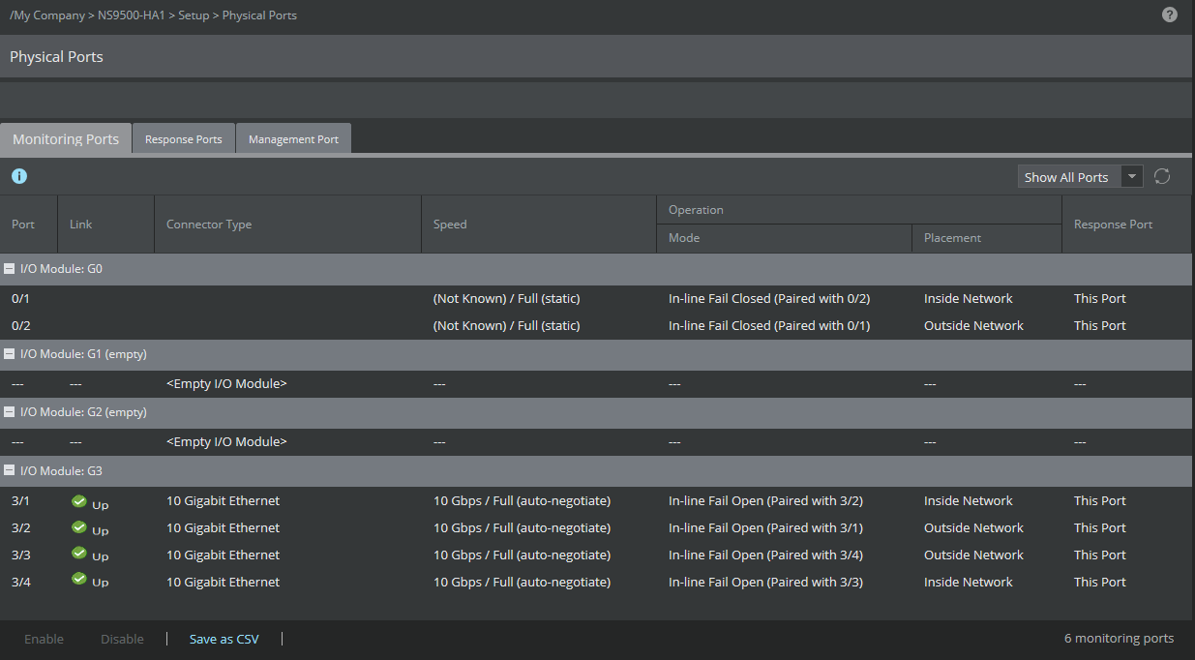This screenshot has width=1195, height=660.
Task: Switch to Response Ports tab
Action: pyautogui.click(x=184, y=139)
